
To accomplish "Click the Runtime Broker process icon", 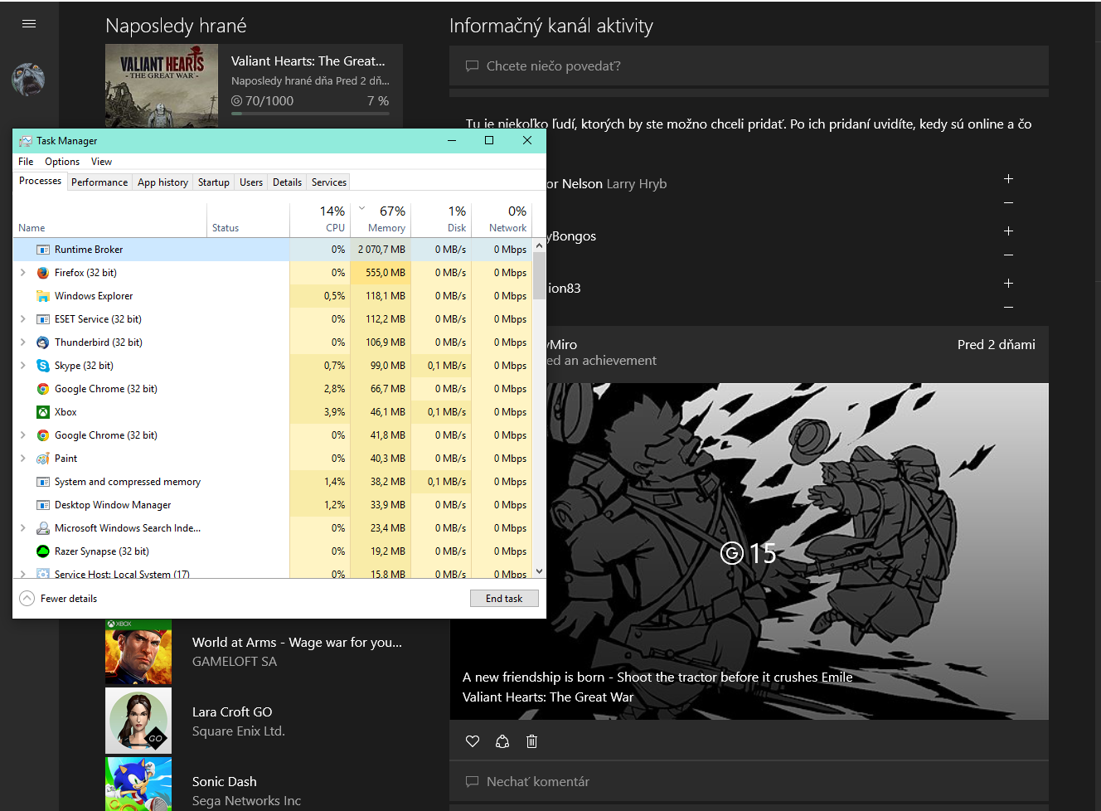I will (43, 250).
